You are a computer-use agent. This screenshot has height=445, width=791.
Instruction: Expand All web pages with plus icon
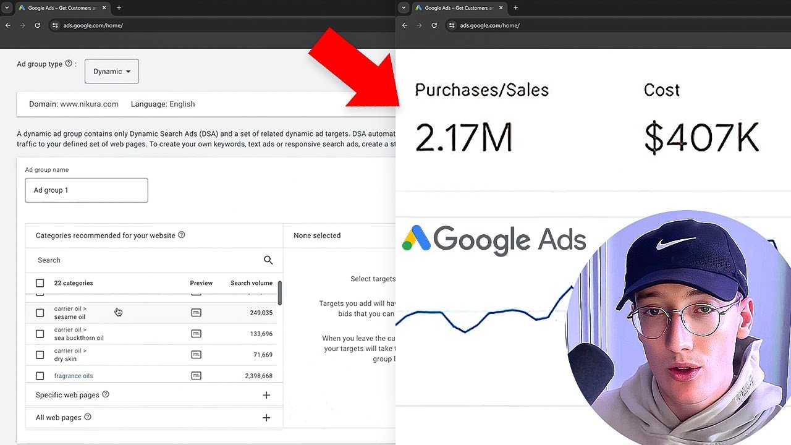click(x=266, y=418)
